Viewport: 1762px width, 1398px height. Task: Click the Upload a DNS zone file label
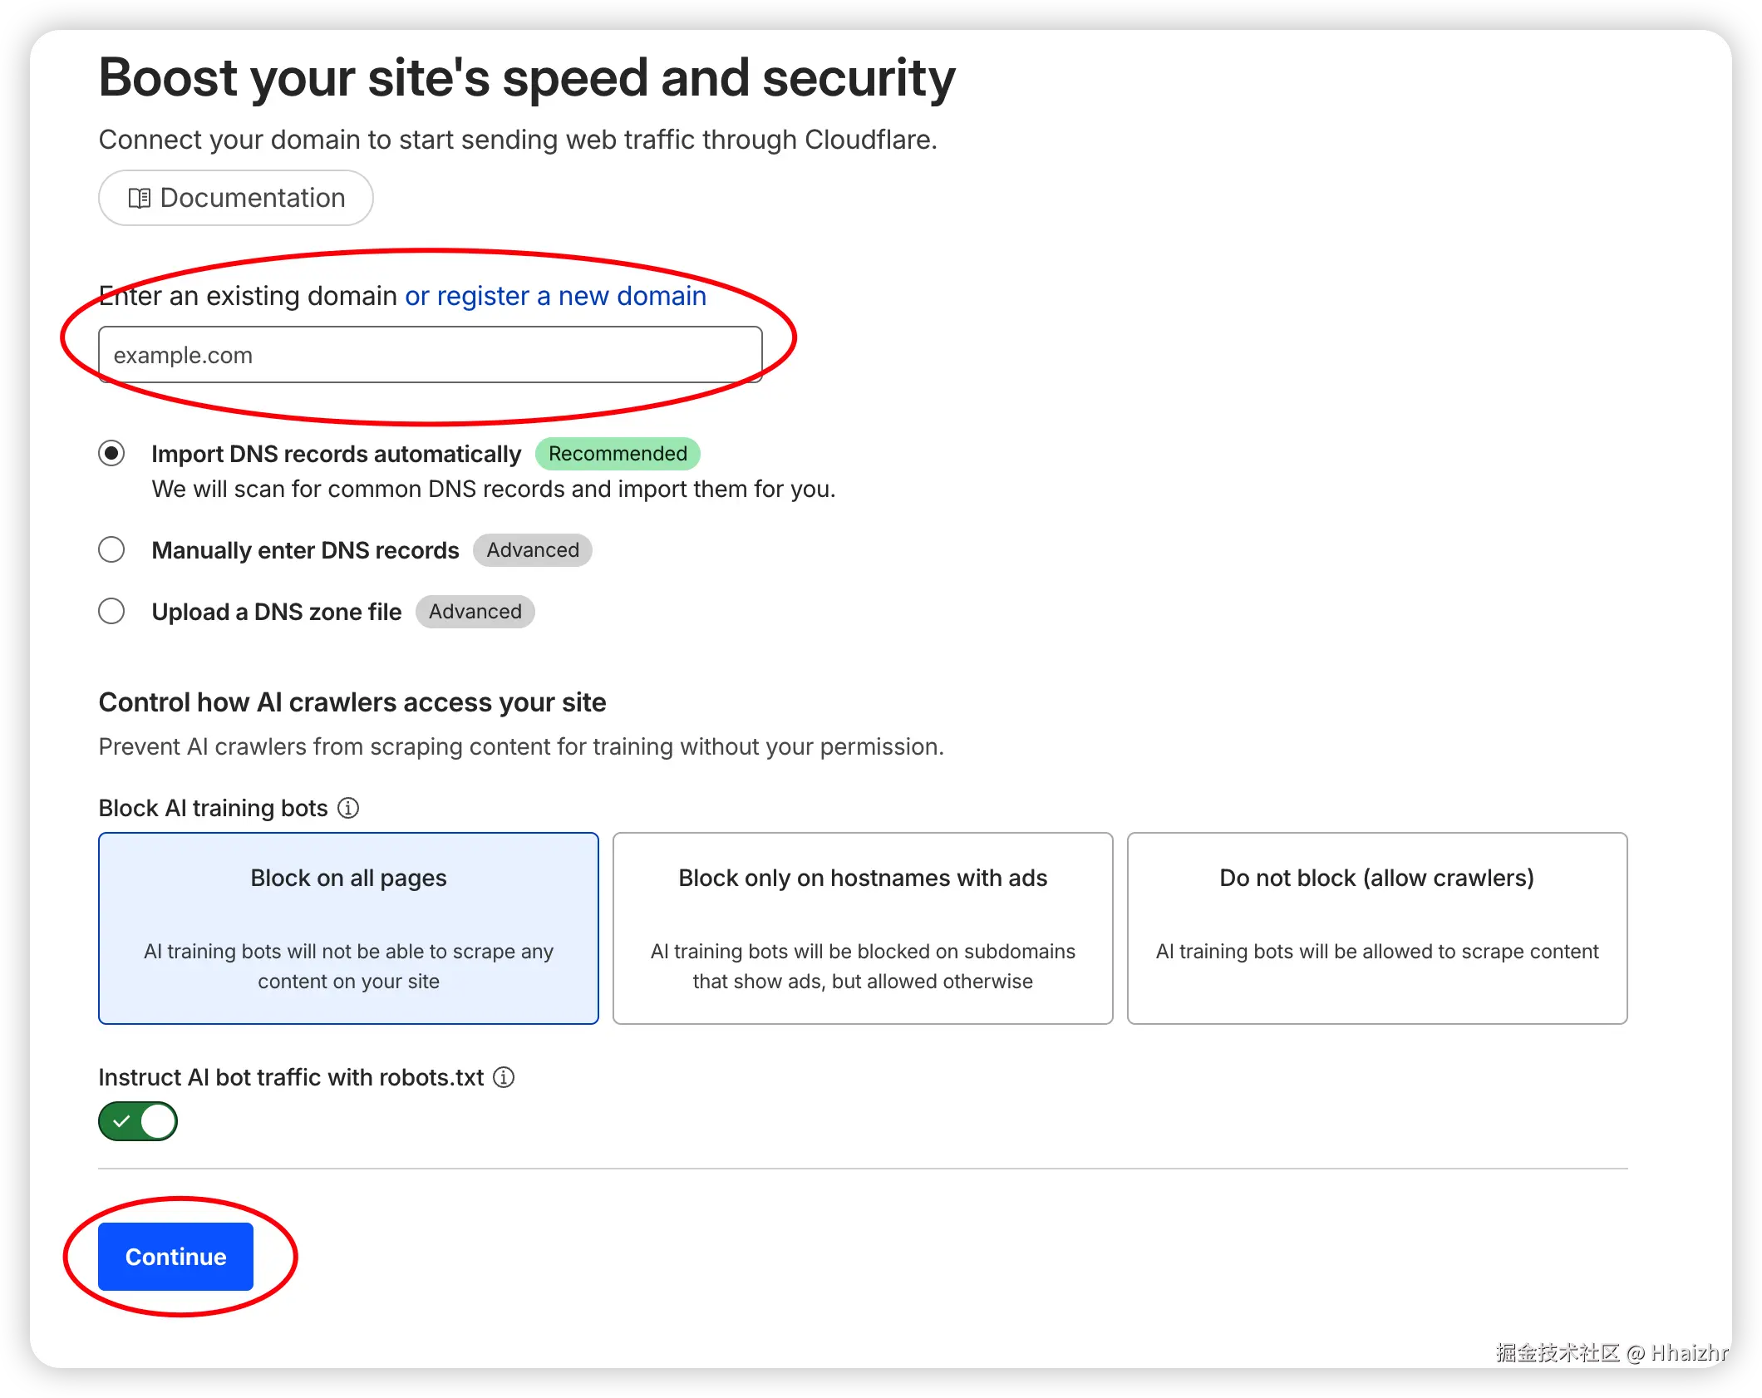[276, 612]
